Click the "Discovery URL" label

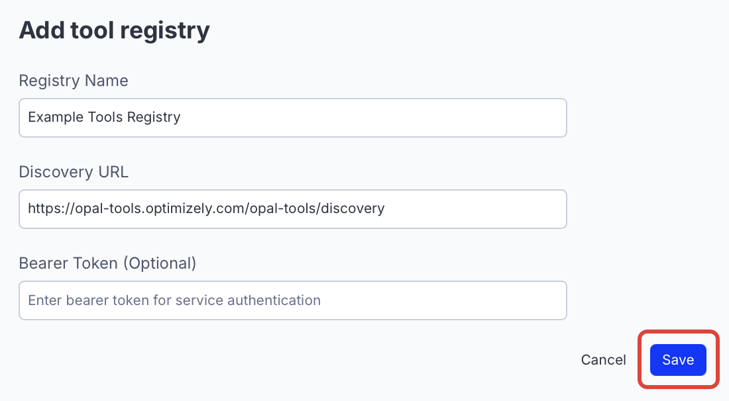[x=74, y=172]
